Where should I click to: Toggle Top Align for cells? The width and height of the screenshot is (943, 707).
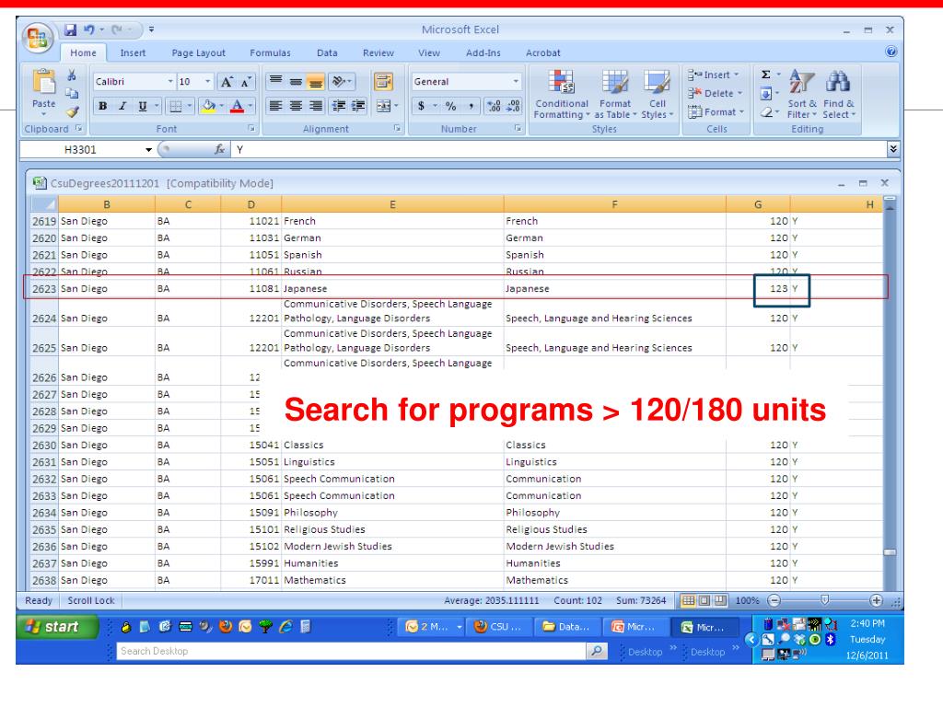point(275,81)
